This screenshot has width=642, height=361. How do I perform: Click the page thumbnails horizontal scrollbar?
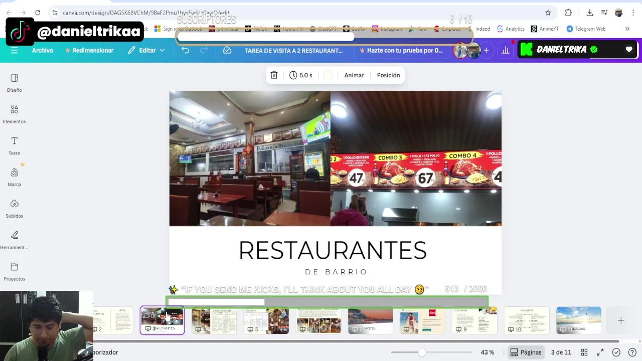pos(356,341)
